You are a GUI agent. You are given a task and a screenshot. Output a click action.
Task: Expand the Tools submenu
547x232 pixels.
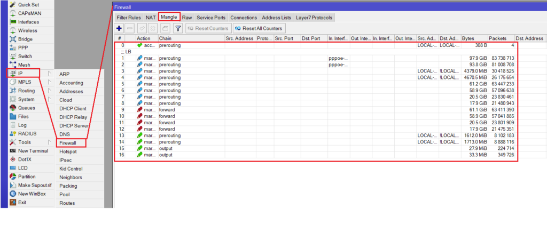(25, 142)
